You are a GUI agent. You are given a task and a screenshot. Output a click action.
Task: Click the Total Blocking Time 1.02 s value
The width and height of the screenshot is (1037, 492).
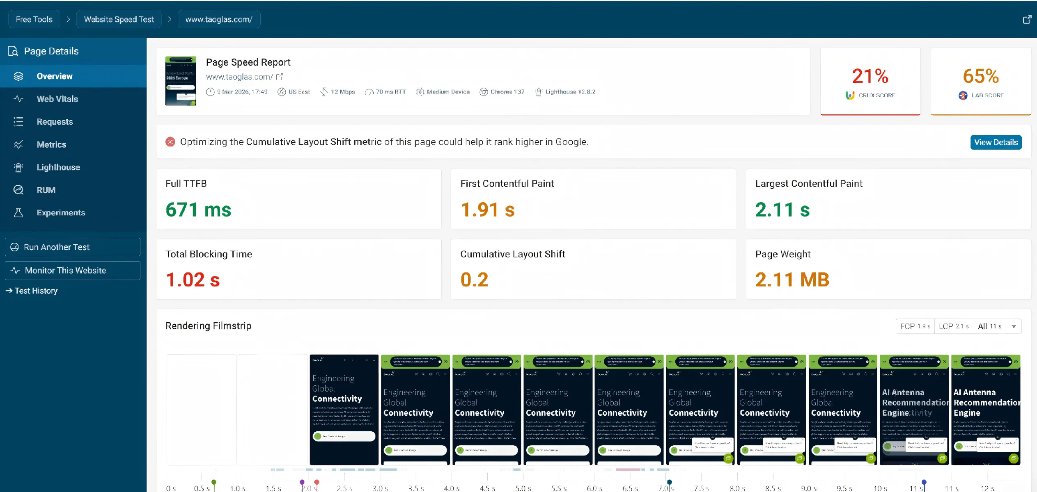click(193, 280)
